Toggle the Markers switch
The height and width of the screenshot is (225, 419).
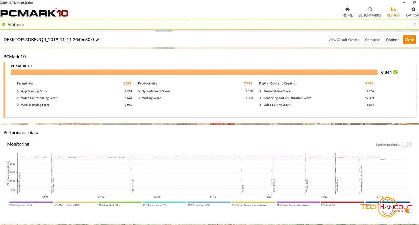[x=408, y=211]
